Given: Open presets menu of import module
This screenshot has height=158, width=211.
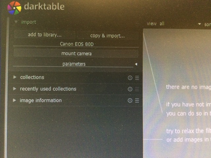Looking at the screenshot, I should (137, 24).
